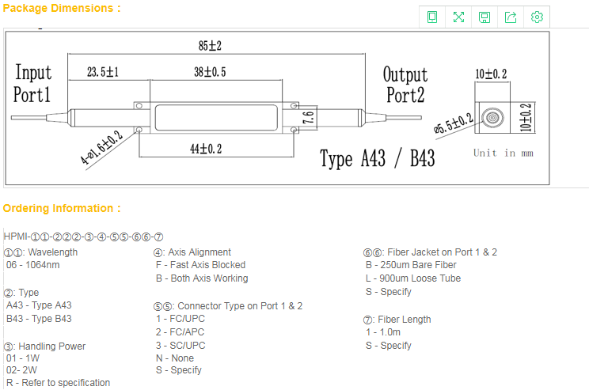Click the 3 - SC/UPC connector entry

click(x=180, y=346)
